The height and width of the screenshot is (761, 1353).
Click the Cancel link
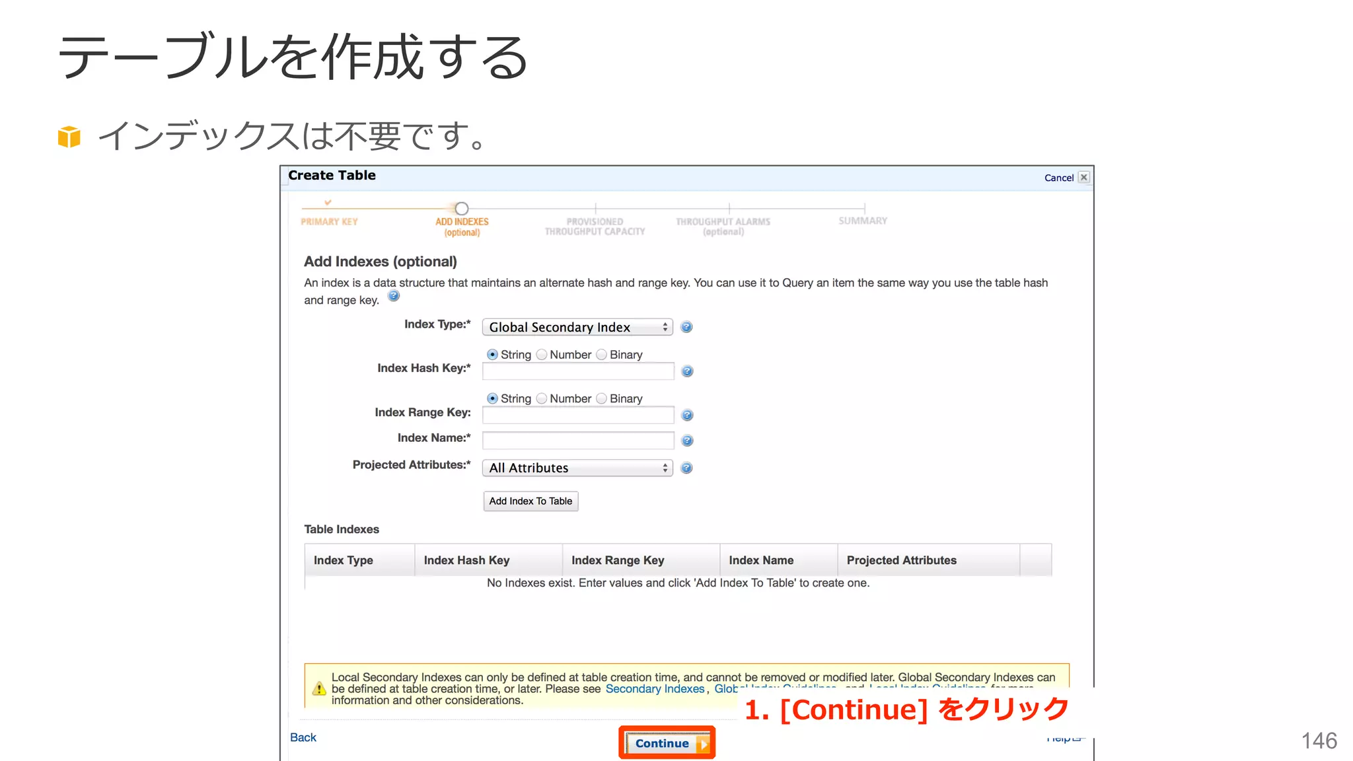point(1059,178)
